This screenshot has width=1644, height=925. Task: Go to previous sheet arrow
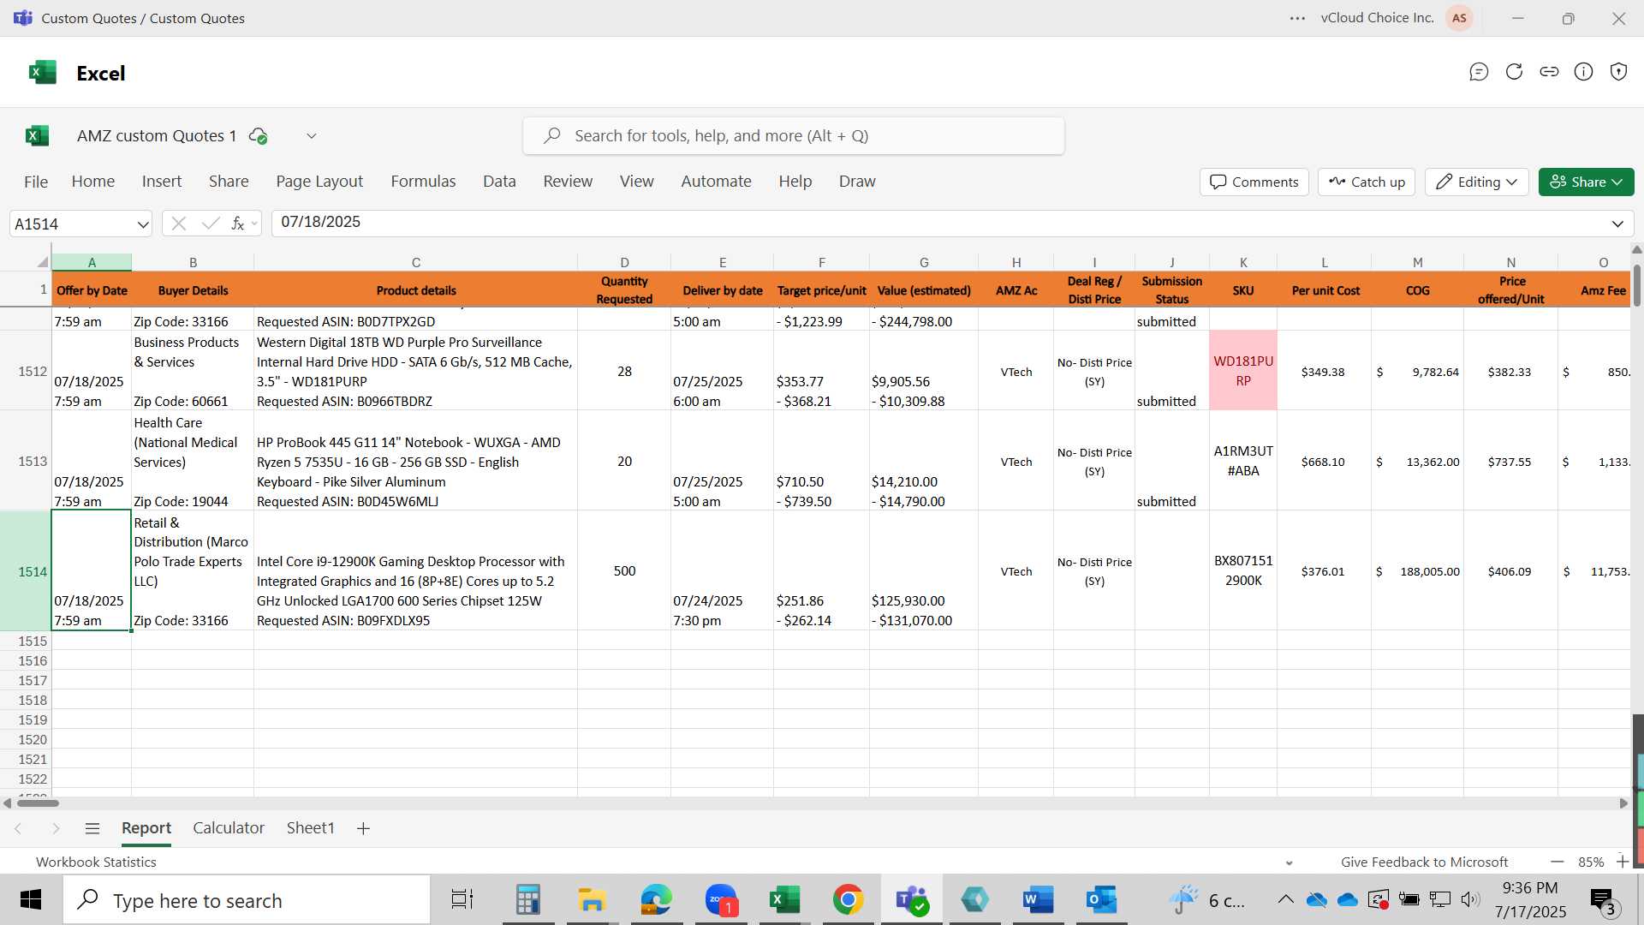[x=18, y=828]
